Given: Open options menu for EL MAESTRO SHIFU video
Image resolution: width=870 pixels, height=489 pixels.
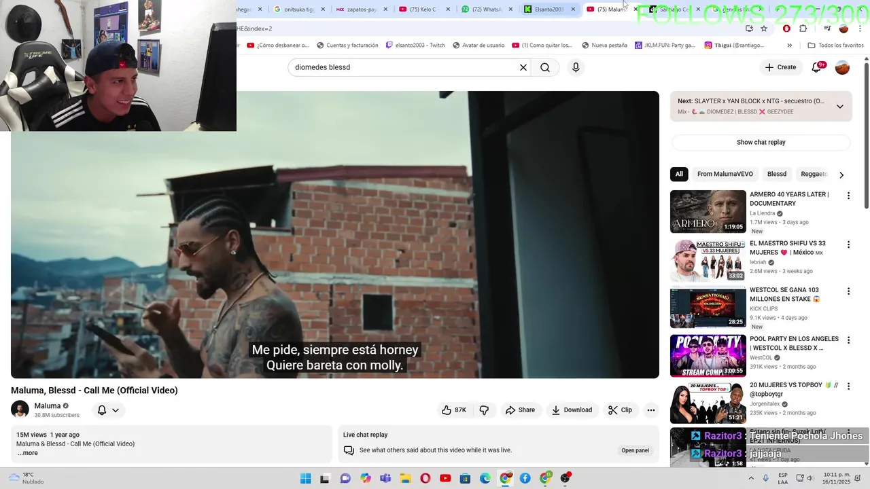Looking at the screenshot, I should (848, 244).
